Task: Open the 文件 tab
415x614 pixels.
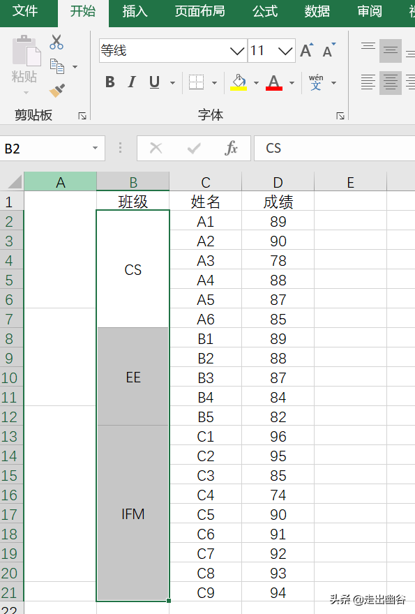Action: point(25,11)
